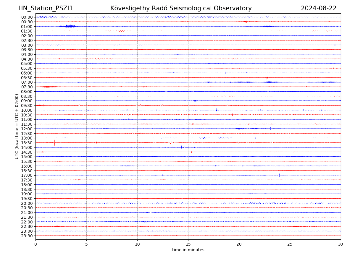Select the 23:30 row time label
355x266 pixels.
point(27,236)
